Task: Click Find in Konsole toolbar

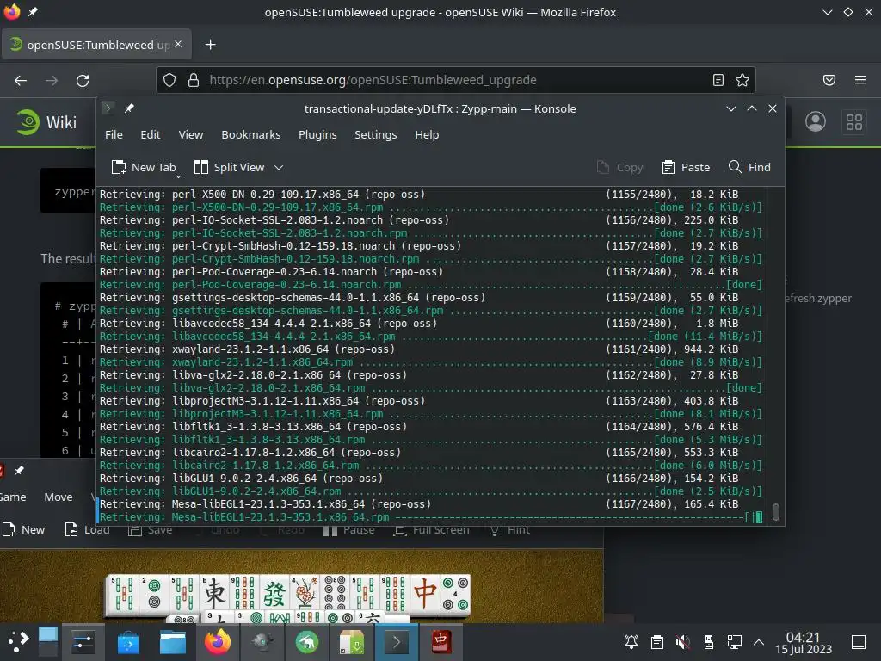Action: pos(749,168)
